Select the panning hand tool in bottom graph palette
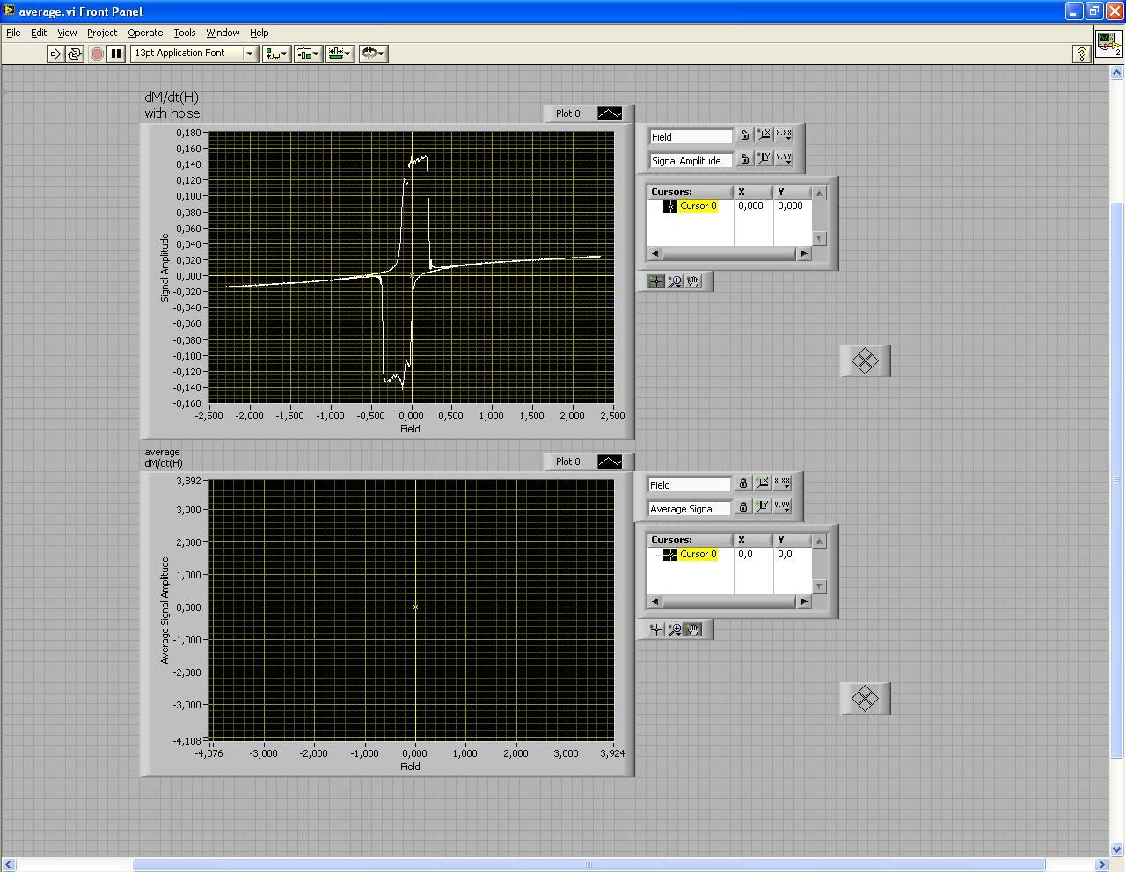 693,629
